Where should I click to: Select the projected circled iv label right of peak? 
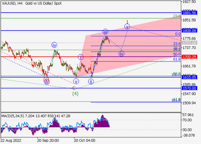(x=121, y=54)
